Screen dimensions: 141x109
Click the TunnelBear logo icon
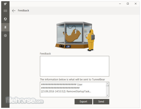click(5, 4)
